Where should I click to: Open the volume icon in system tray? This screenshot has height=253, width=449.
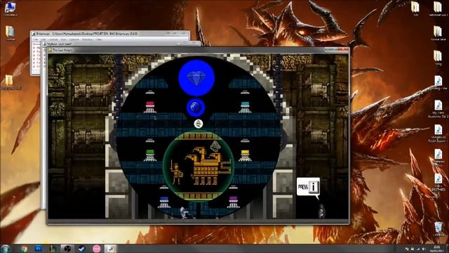pyautogui.click(x=424, y=249)
